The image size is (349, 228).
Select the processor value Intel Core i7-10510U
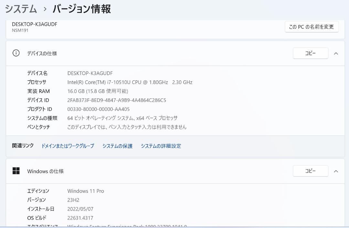point(130,82)
